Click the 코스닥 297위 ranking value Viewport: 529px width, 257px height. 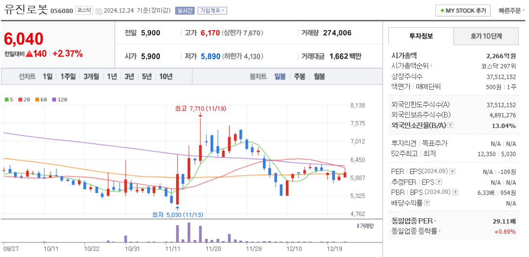coord(499,66)
